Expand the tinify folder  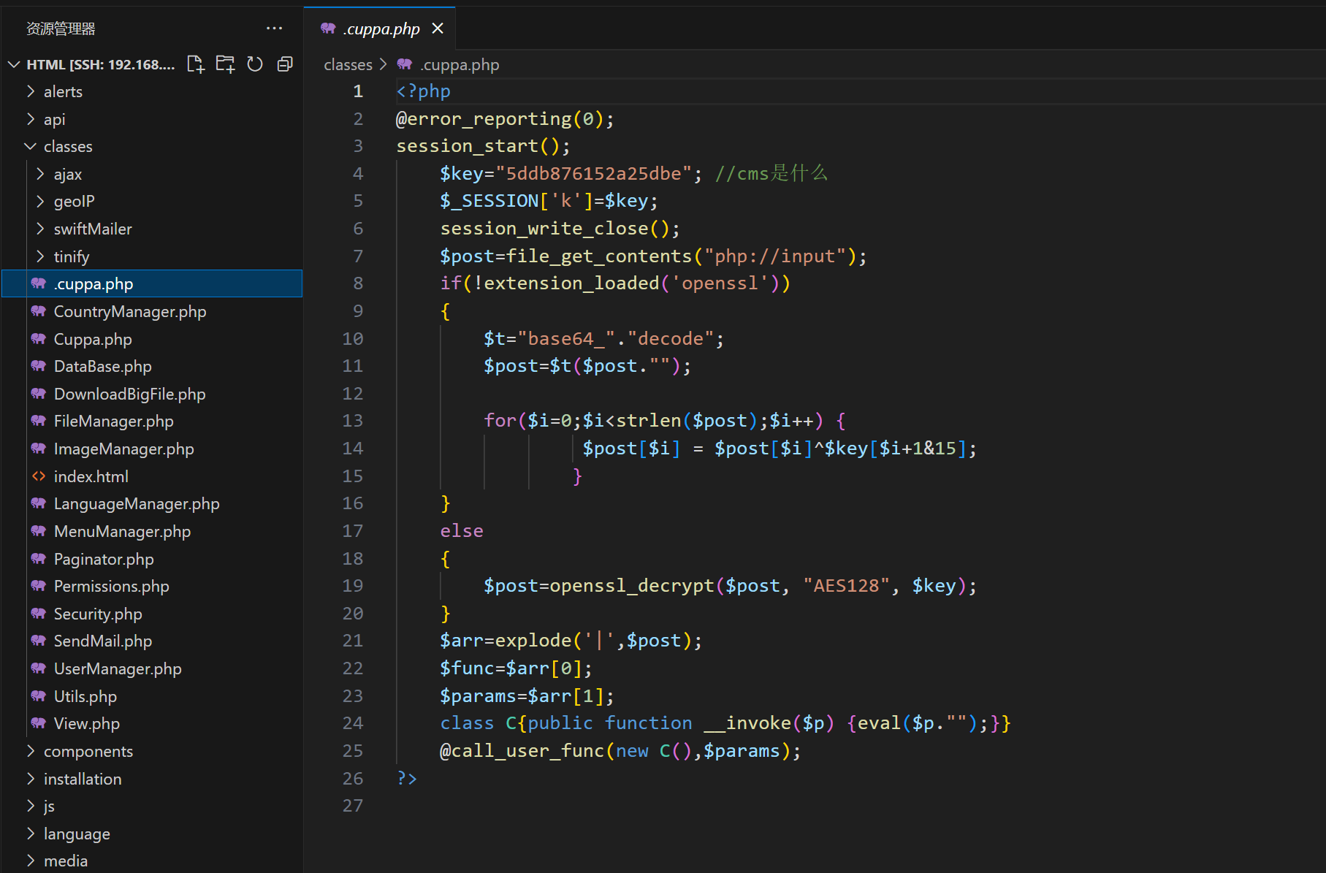click(x=41, y=256)
